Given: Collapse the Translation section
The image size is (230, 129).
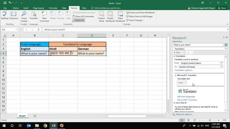Looking at the screenshot, I should pyautogui.click(x=174, y=56).
